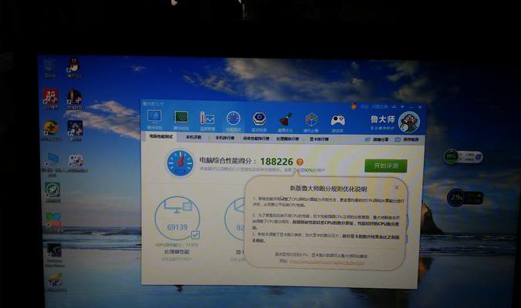Open the red desktop icon with white characters

point(50,99)
